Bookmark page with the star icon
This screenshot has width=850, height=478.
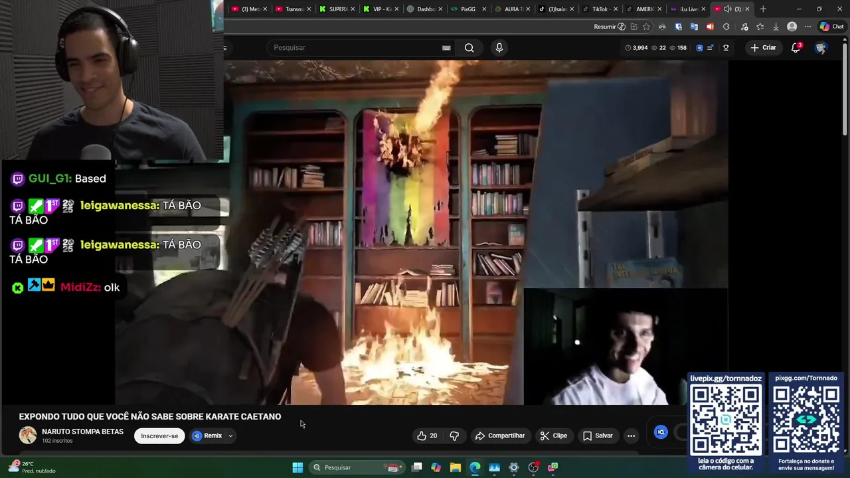coord(646,27)
